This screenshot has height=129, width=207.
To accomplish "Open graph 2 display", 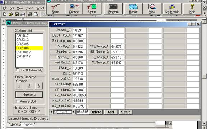I will (x=29, y=86).
